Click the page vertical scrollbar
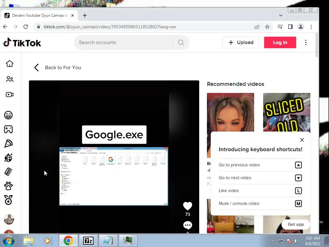Screen dimensions: 329x247 point(317,45)
